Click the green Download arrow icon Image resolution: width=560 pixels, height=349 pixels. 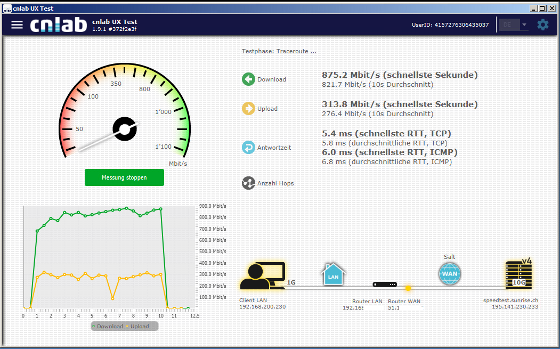(x=248, y=79)
